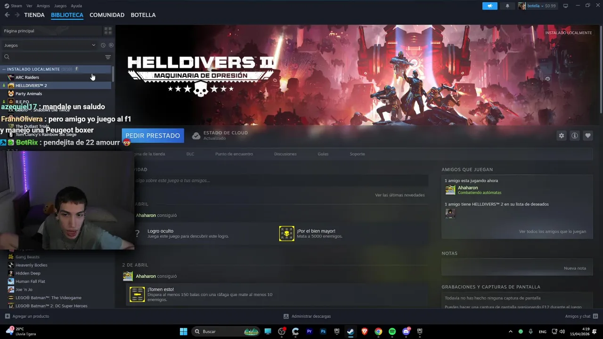Click the PEDIR PRESTADO button

(x=153, y=136)
